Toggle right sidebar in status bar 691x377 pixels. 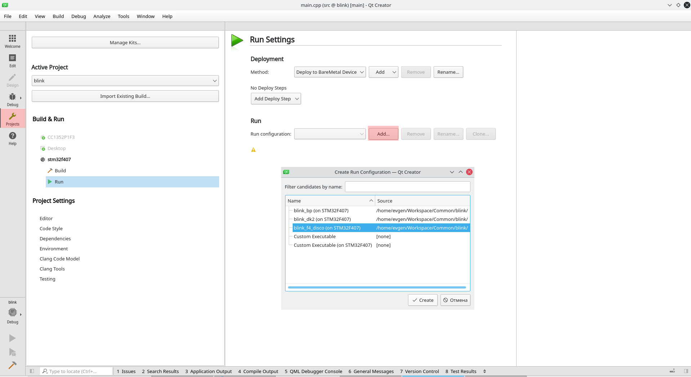coord(686,371)
